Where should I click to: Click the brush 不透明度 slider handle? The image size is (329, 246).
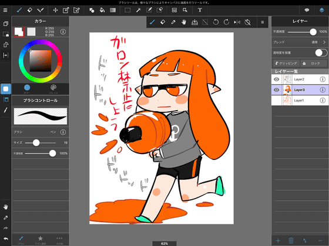[52, 153]
